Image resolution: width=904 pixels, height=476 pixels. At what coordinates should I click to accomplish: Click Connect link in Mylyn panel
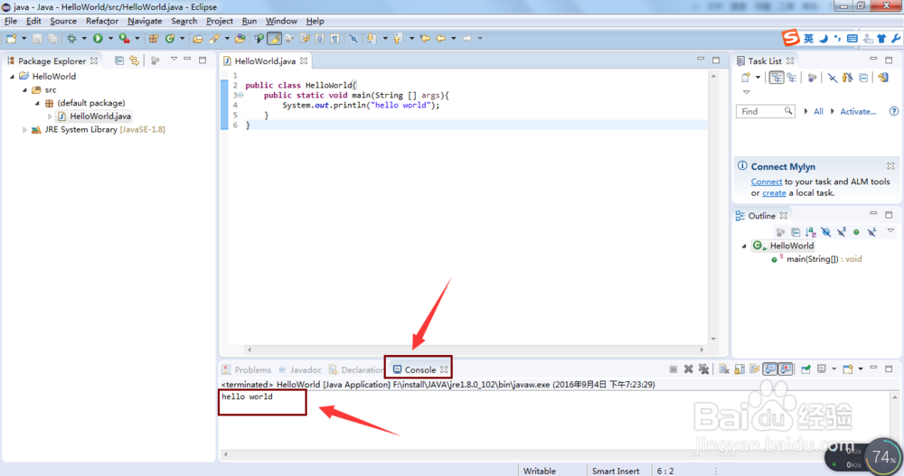pos(767,182)
